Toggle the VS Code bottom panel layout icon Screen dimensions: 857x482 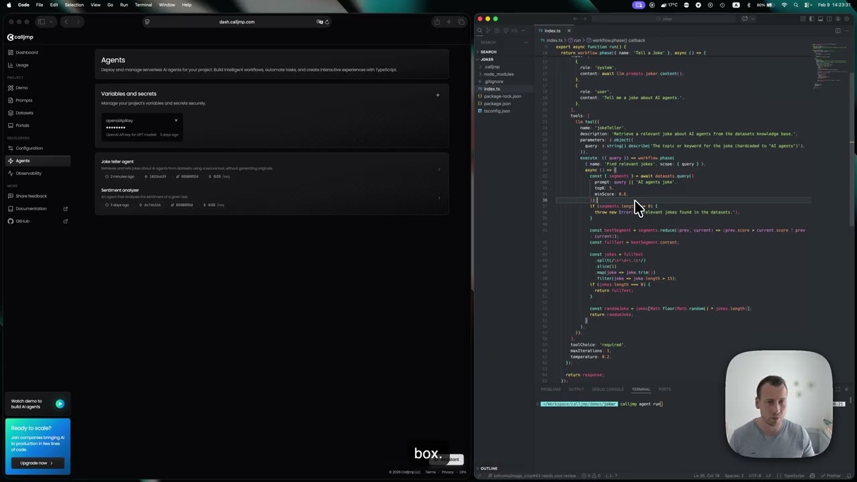[820, 19]
